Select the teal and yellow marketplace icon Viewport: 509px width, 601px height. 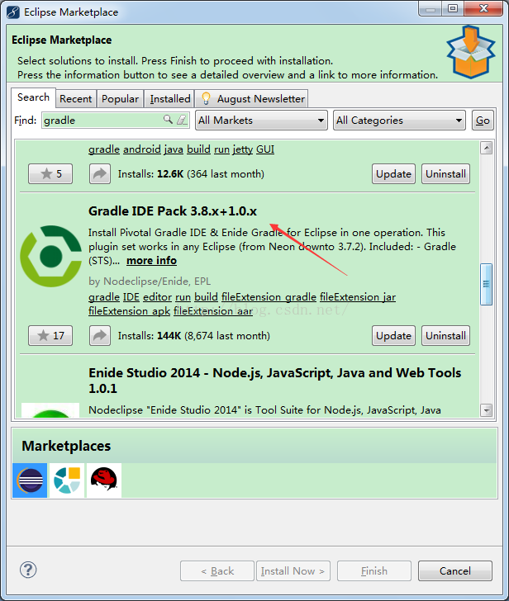[67, 480]
